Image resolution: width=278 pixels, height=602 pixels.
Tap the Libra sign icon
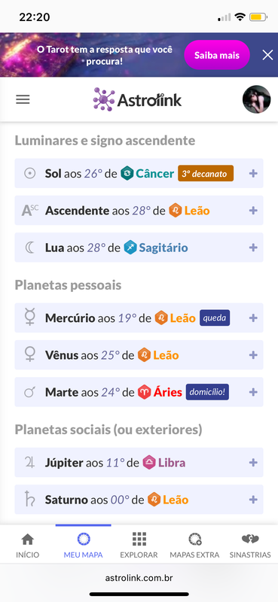pyautogui.click(x=149, y=463)
